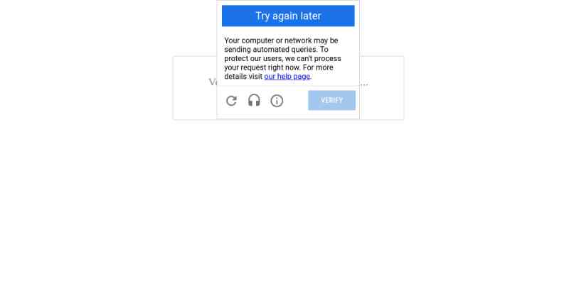Viewport: 569px width, 284px height.
Task: Click the blue "Try again later" banner
Action: [x=288, y=16]
